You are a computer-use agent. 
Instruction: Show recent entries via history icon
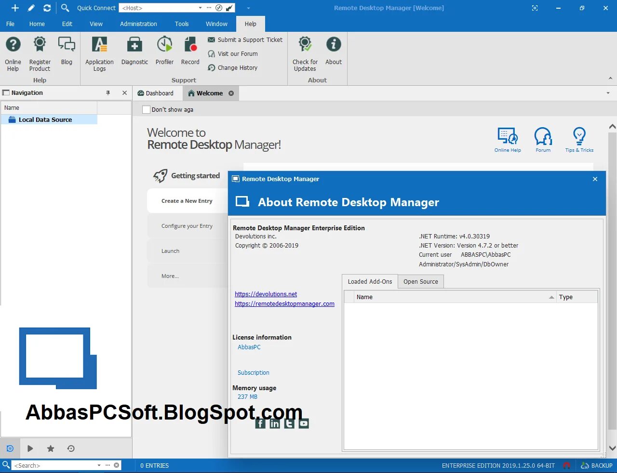coord(71,448)
